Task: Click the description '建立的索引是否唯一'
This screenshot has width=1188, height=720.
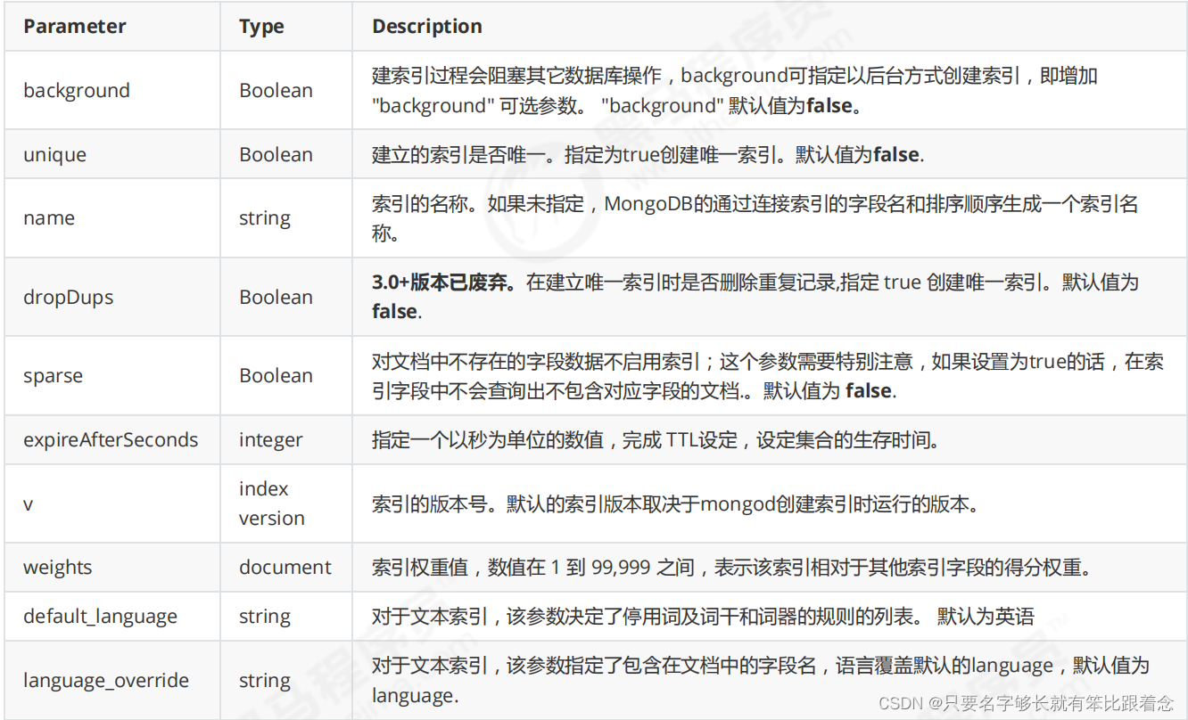Action: 648,154
